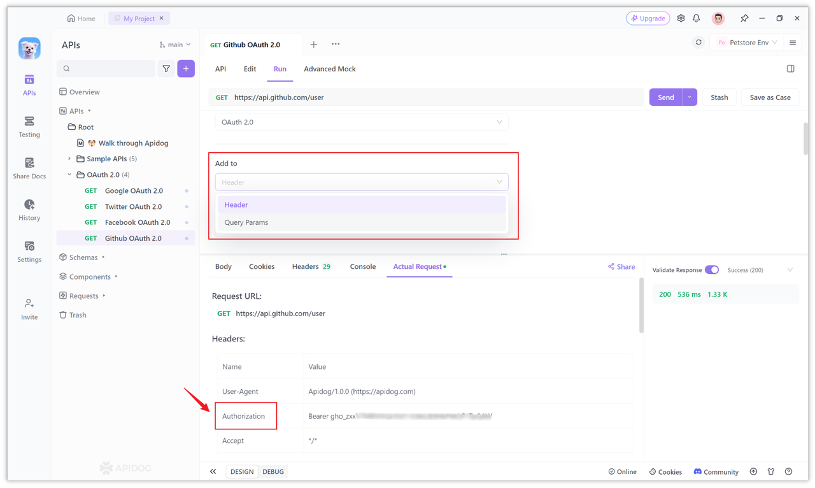Expand the Sample APIs folder

(x=69, y=159)
